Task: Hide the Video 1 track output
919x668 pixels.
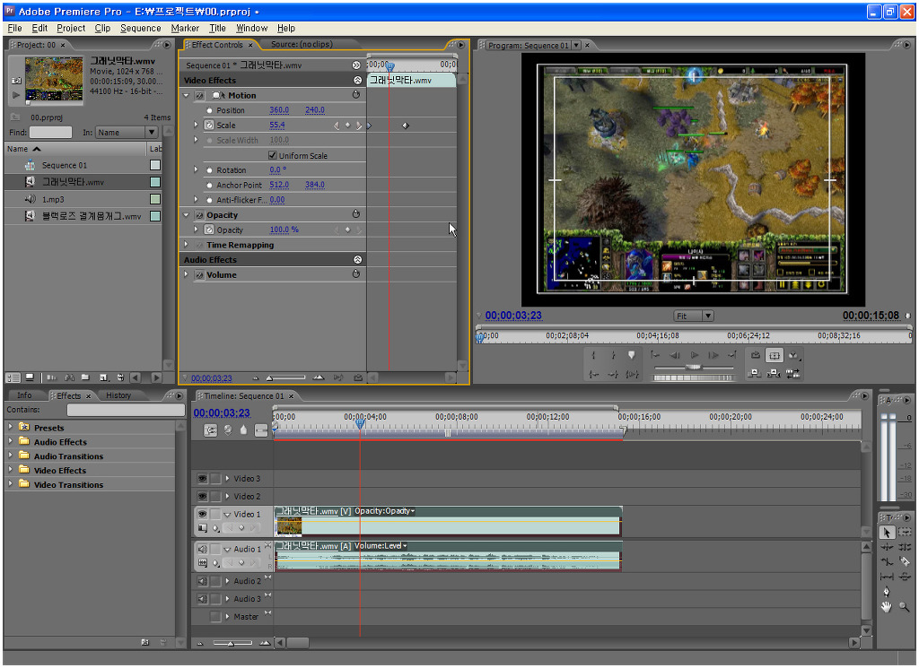Action: pos(202,515)
